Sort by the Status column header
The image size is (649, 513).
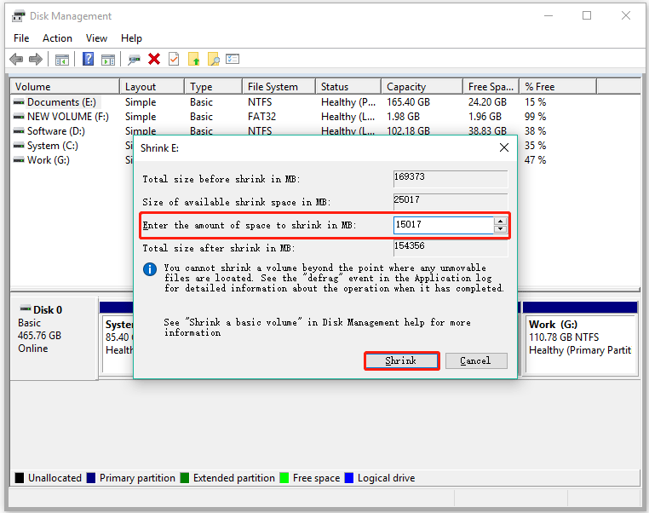(348, 87)
